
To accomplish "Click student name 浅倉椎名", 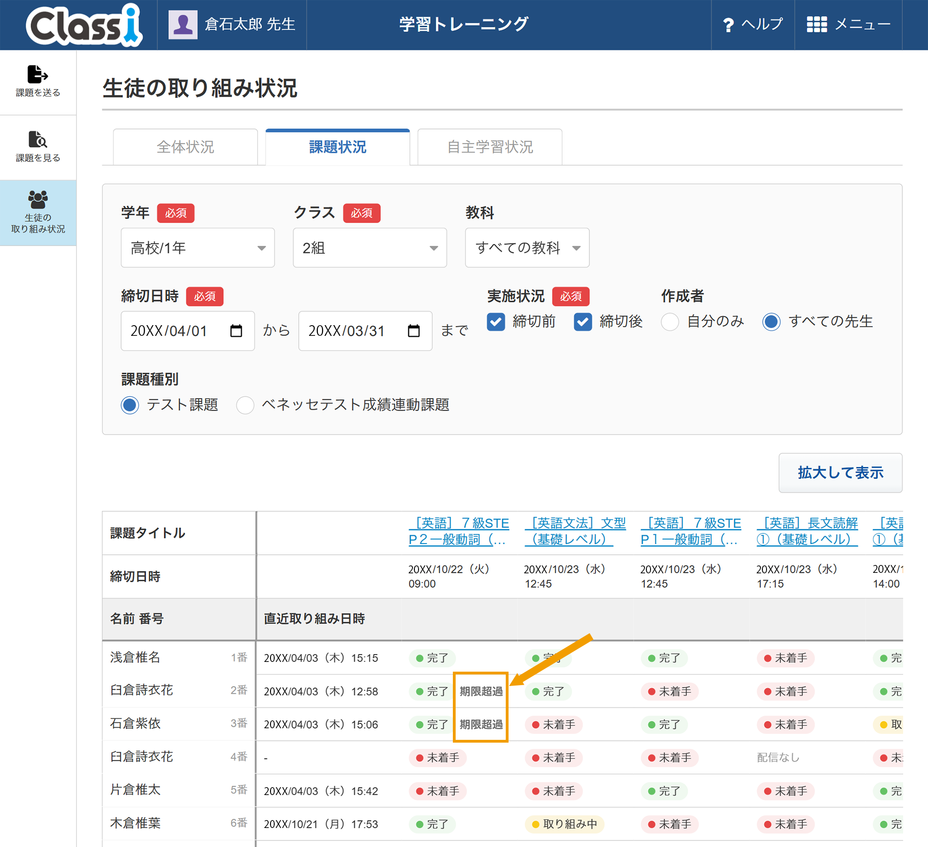I will tap(135, 657).
